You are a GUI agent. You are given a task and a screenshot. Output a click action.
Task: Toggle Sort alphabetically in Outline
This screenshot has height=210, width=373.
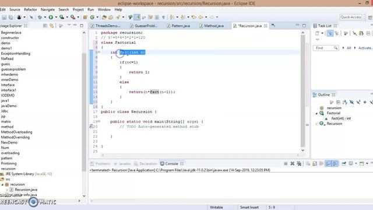(x=345, y=102)
